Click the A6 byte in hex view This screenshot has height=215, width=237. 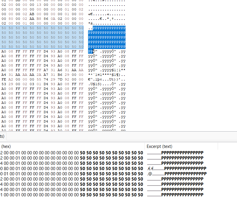pyautogui.click(x=60, y=70)
